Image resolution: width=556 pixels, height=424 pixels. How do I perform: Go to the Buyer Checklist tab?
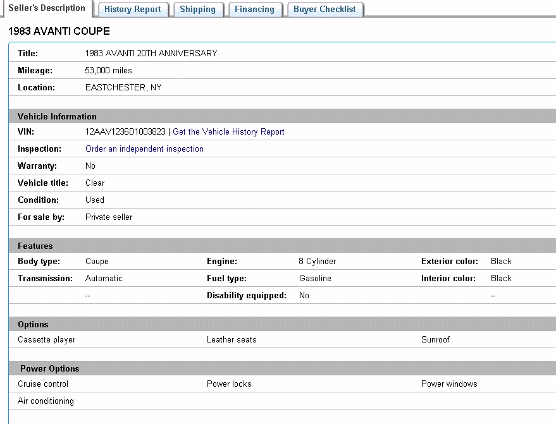click(324, 9)
